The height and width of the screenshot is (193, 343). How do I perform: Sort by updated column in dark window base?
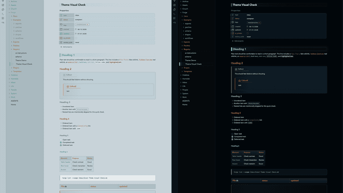pos(308,181)
